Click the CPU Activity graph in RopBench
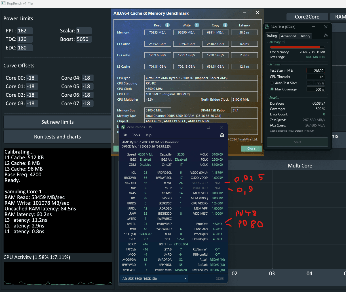The width and height of the screenshot is (346, 292). pos(58,273)
